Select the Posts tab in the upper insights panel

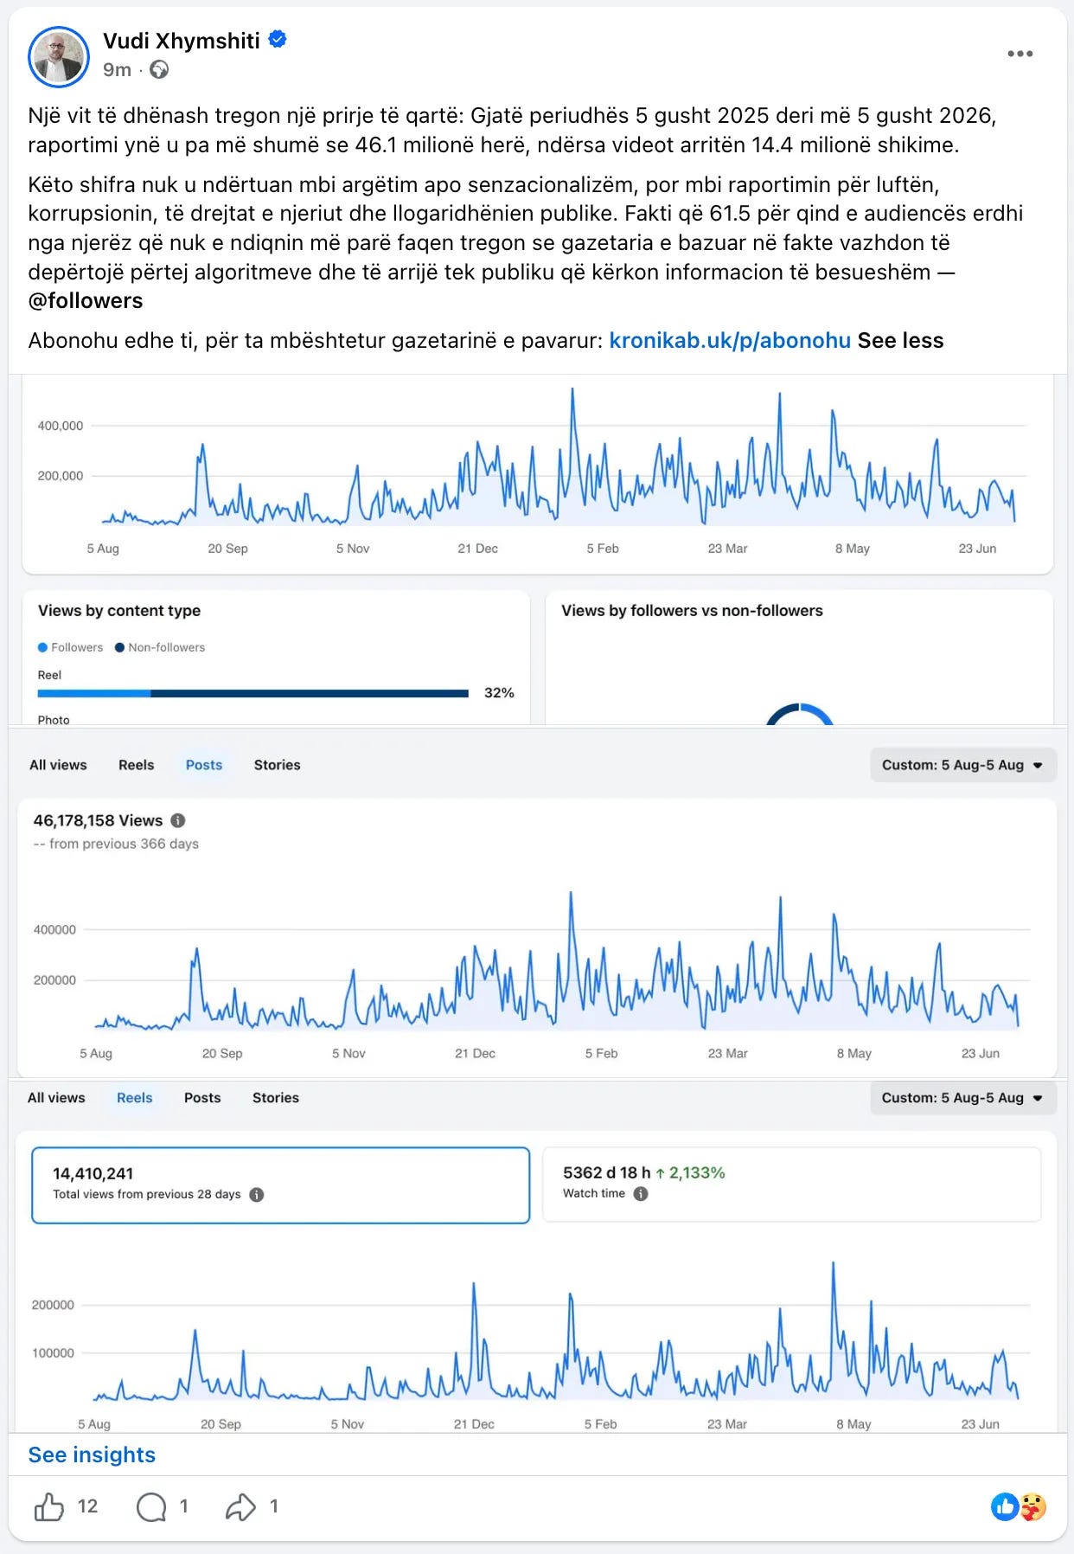(204, 765)
